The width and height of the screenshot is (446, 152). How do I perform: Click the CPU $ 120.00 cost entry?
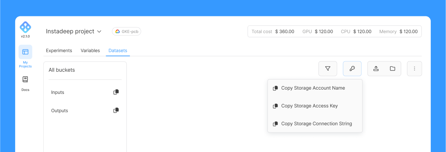(356, 32)
